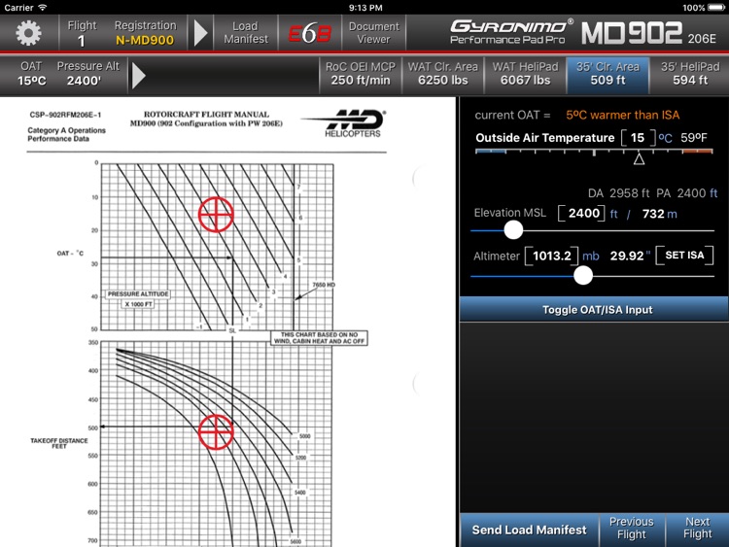Click the Wi-Fi icon in status bar
729x547 pixels.
(43, 8)
